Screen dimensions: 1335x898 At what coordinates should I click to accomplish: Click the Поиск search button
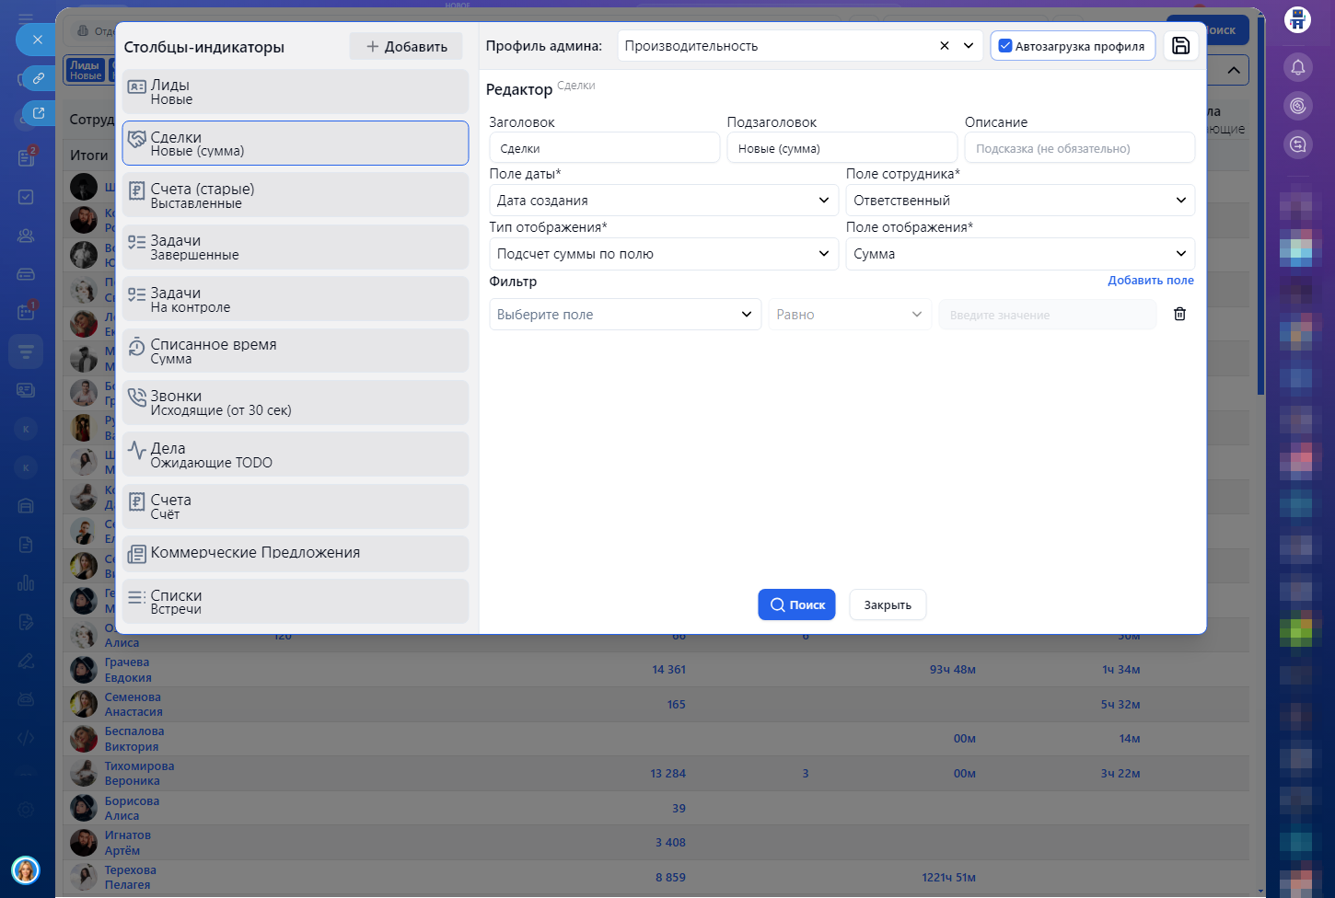pos(796,604)
